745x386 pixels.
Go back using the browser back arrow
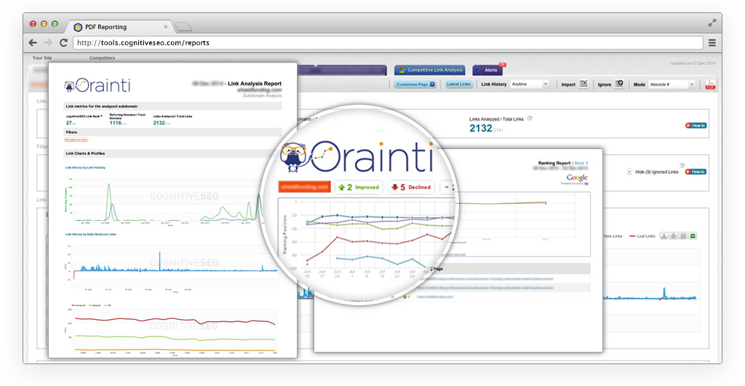click(x=33, y=43)
